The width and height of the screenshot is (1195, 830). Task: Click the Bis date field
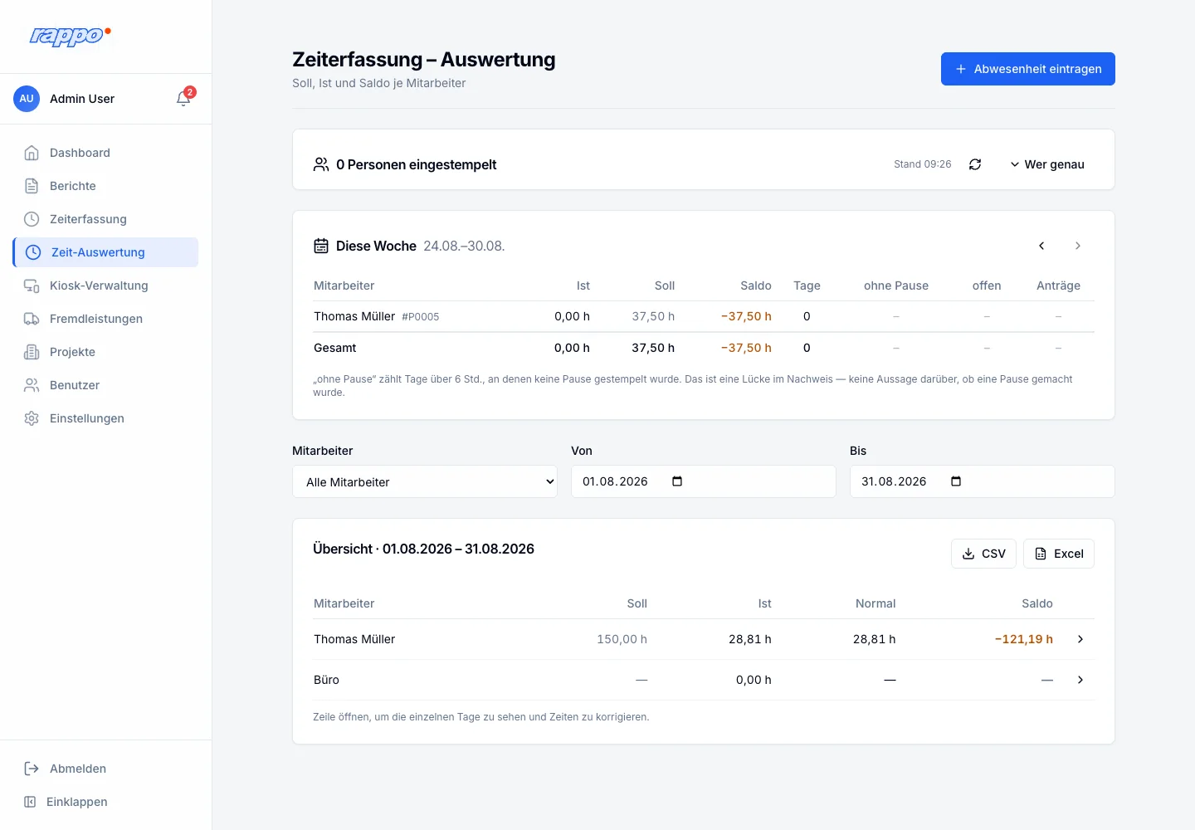pyautogui.click(x=983, y=481)
